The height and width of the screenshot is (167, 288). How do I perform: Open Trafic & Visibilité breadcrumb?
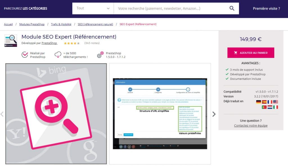(x=61, y=24)
